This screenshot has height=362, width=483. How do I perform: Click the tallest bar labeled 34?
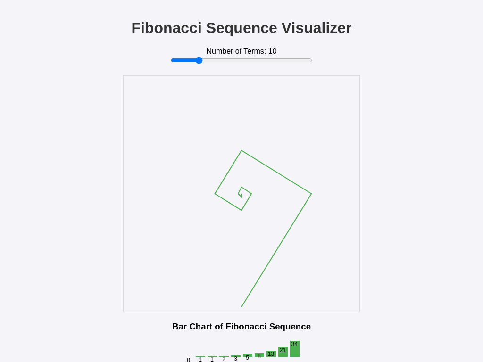coord(294,349)
